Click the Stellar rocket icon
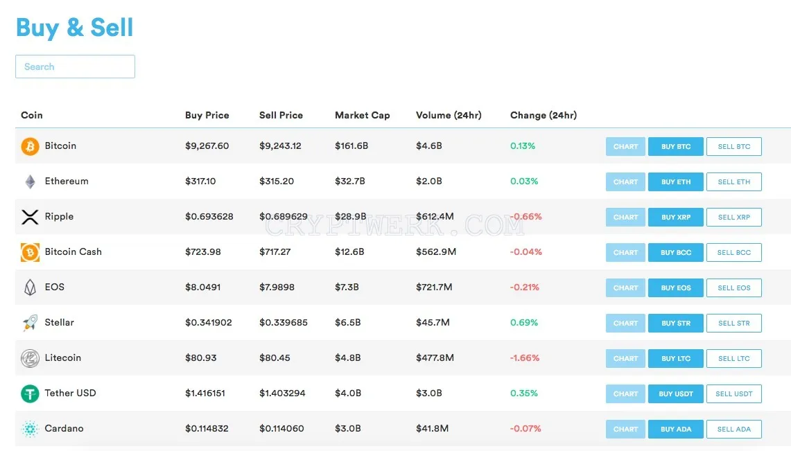791x451 pixels. (31, 323)
